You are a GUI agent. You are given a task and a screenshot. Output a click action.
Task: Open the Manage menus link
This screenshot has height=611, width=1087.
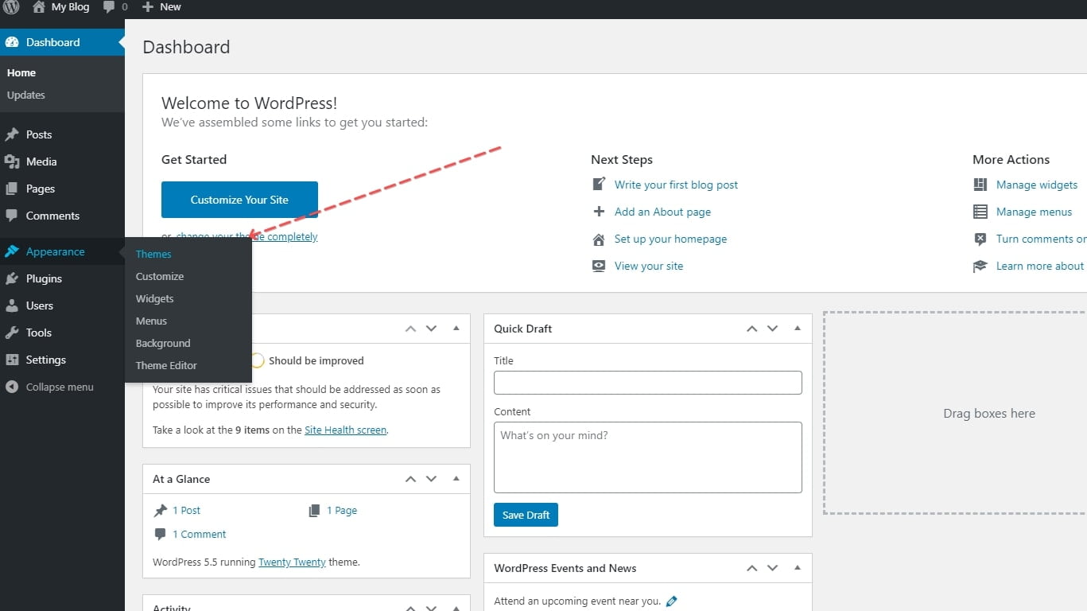(x=1034, y=212)
